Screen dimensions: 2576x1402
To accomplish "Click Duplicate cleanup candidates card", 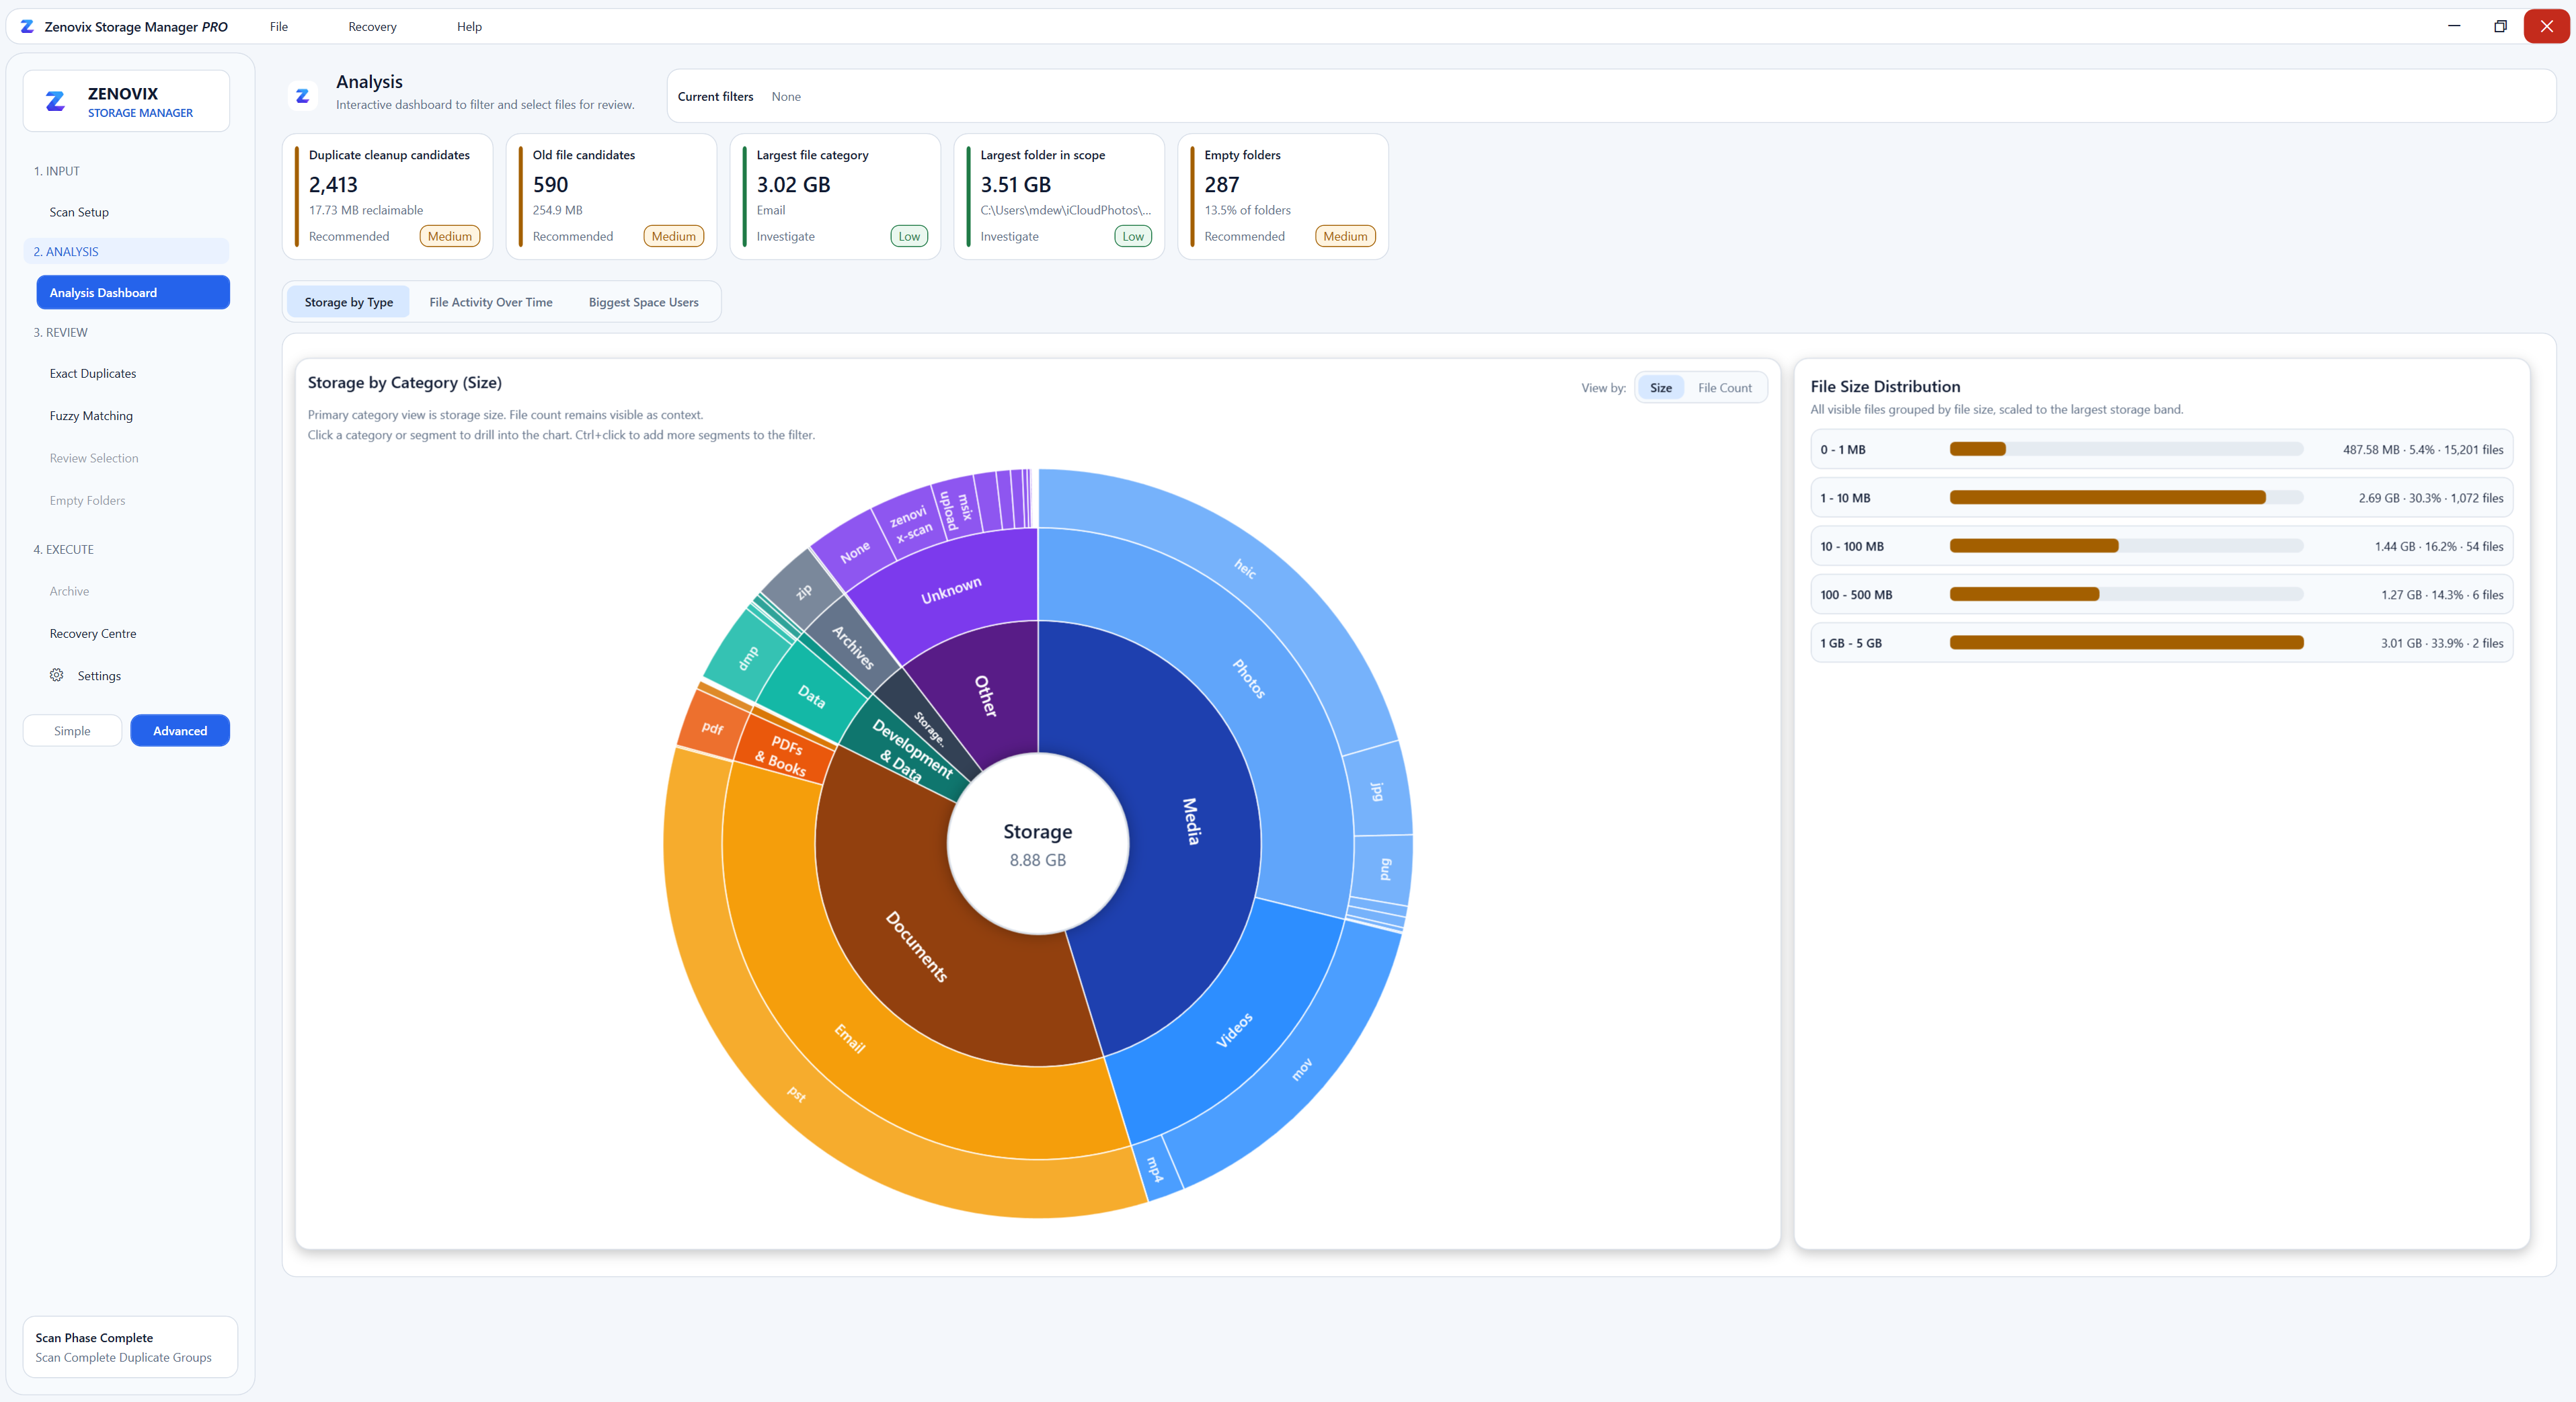I will point(388,196).
